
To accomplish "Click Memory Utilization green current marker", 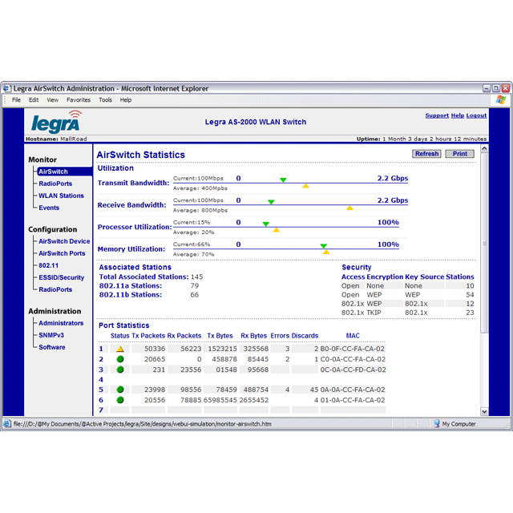I will [x=324, y=246].
